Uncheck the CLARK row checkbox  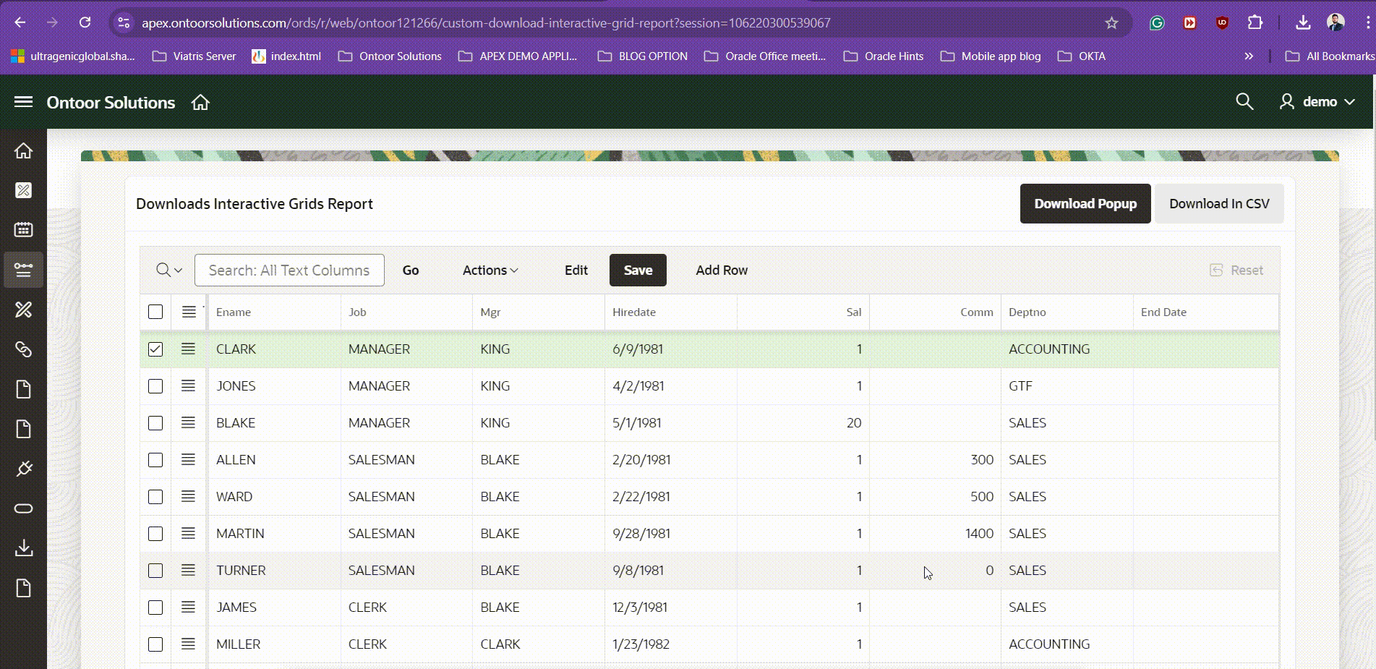[x=155, y=349]
